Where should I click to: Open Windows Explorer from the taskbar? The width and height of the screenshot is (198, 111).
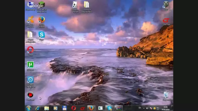[47, 108]
